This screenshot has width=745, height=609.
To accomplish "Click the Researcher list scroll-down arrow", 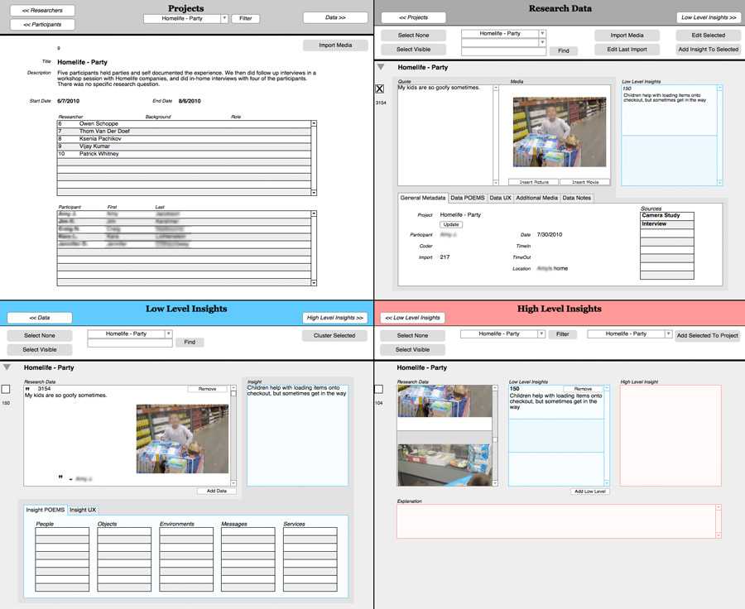I will (x=314, y=192).
